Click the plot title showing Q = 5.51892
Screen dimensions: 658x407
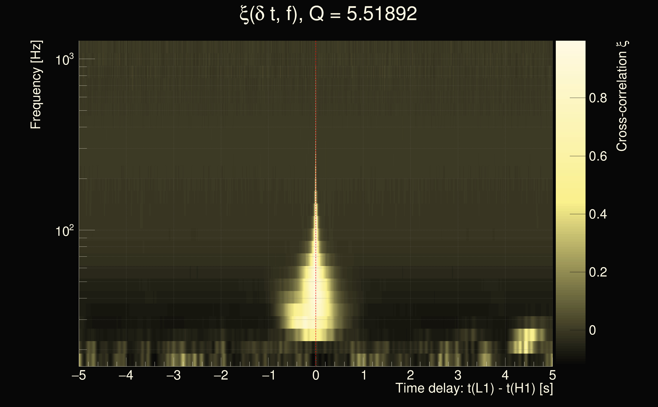point(328,14)
